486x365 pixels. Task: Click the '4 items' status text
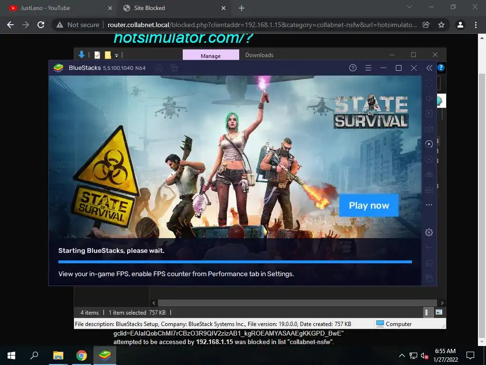pos(90,313)
